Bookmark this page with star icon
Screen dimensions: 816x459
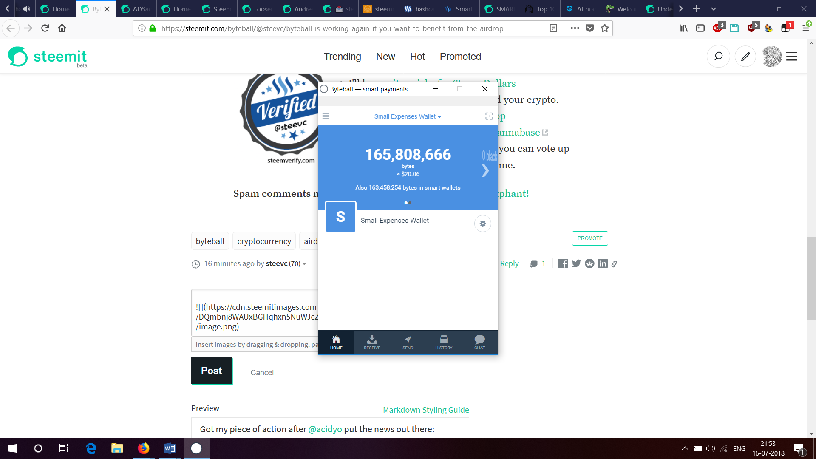click(605, 28)
